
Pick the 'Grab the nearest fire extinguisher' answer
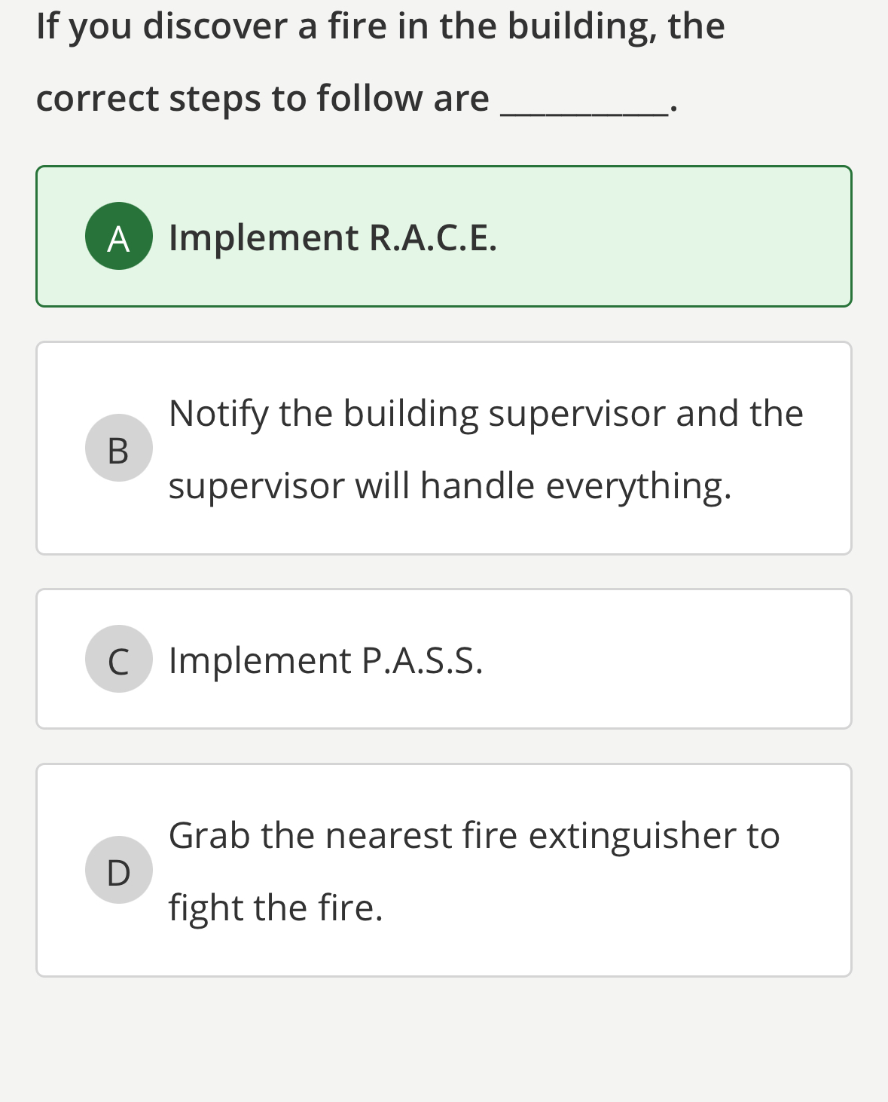(444, 869)
